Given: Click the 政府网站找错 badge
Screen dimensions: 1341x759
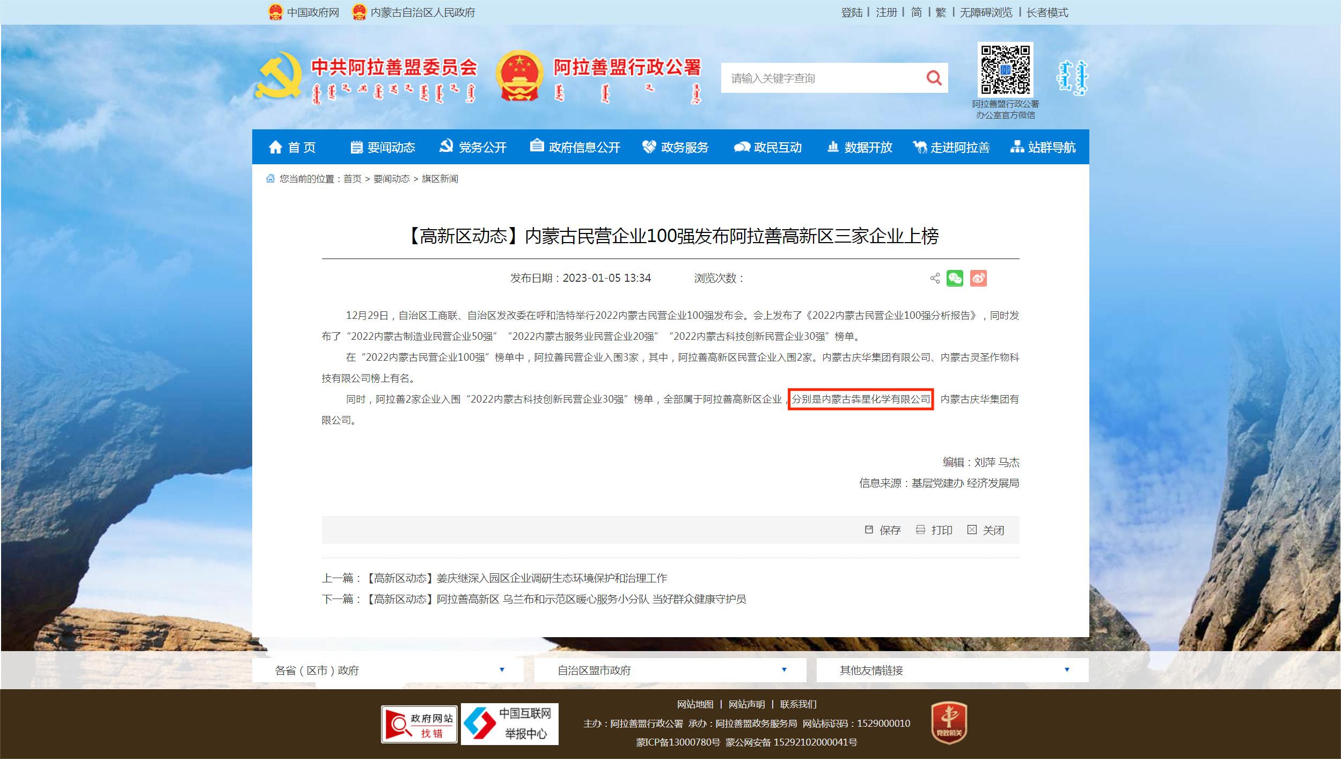Looking at the screenshot, I should coord(419,724).
